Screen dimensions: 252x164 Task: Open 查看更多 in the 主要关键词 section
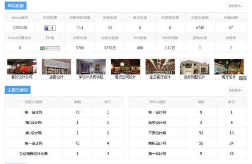pos(236,90)
